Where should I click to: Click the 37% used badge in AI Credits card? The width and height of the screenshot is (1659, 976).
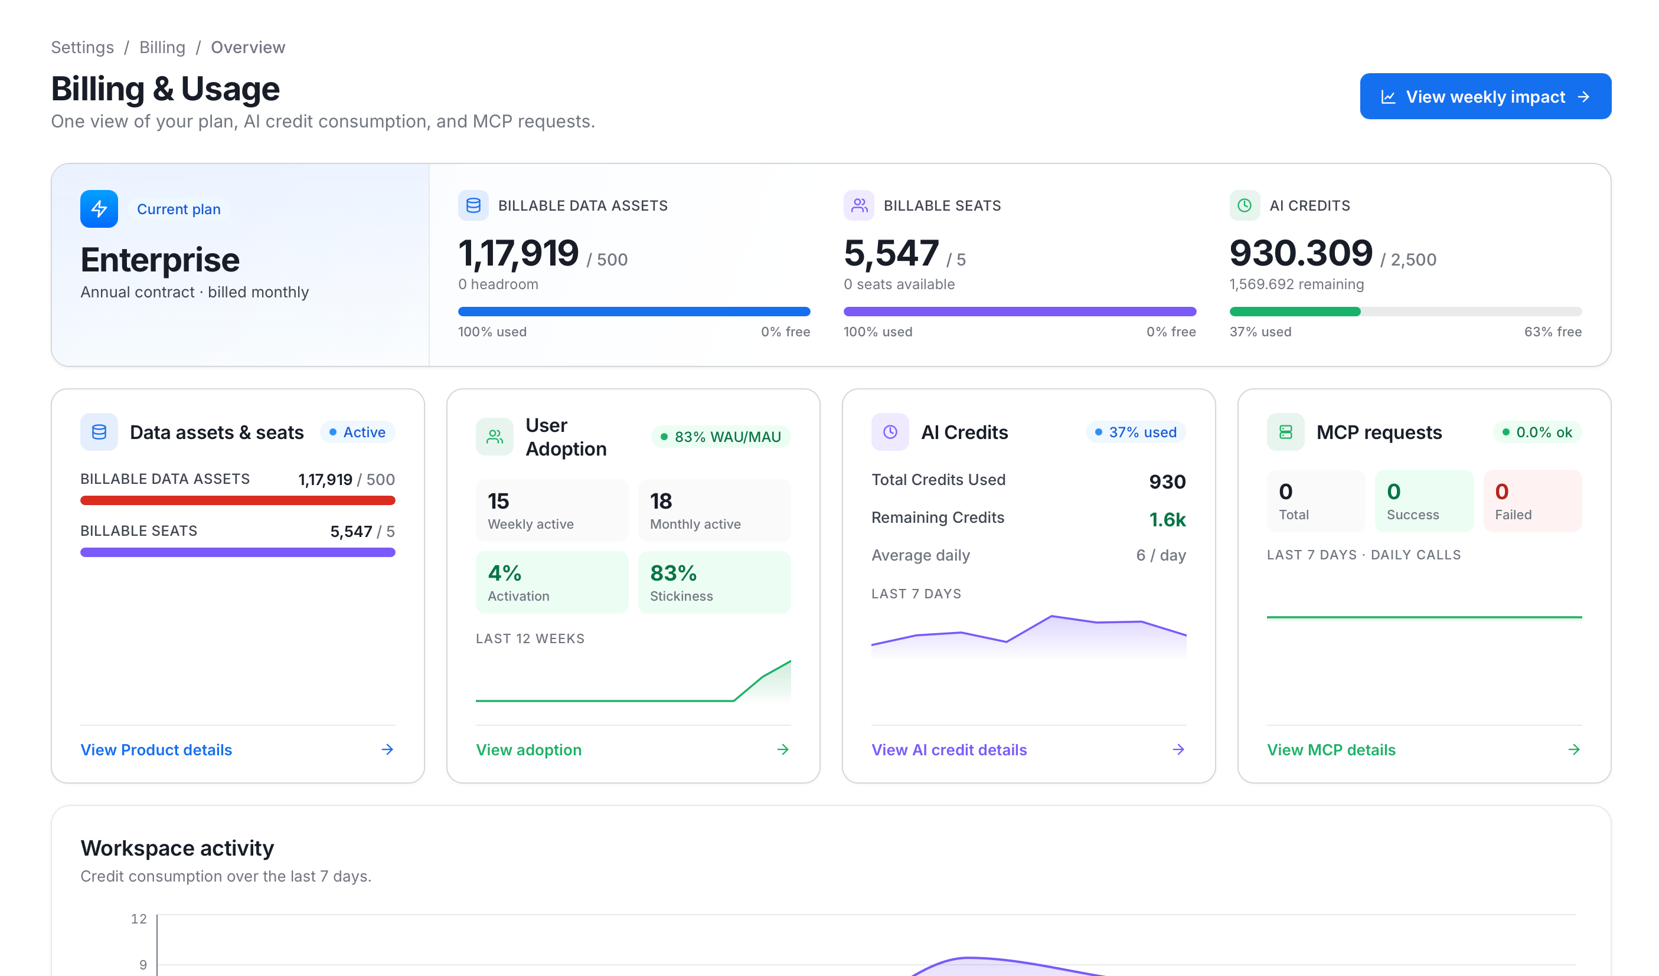[1136, 432]
